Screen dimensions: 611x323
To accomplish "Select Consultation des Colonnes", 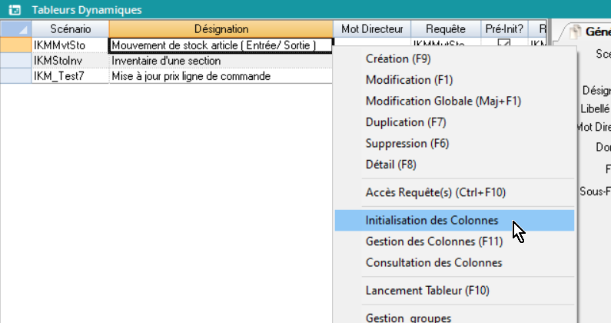I will click(x=433, y=262).
